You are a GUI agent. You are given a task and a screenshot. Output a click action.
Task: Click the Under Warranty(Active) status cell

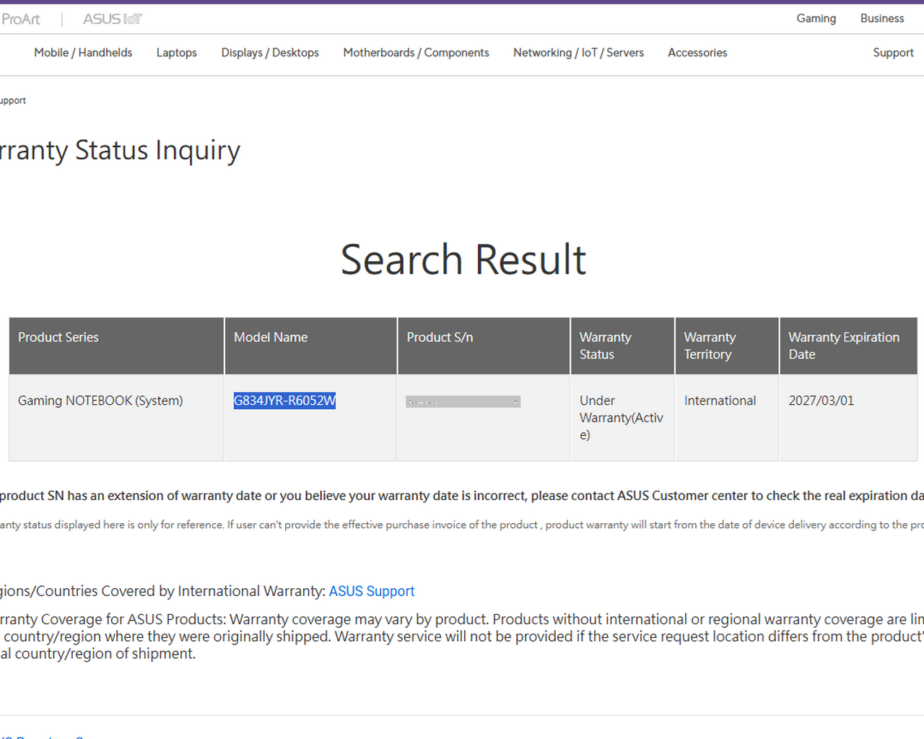pyautogui.click(x=622, y=418)
